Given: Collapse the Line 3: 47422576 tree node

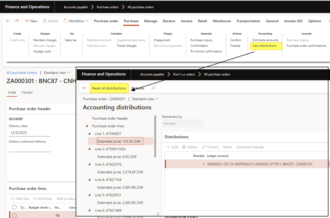Looking at the screenshot, I should [90, 164].
